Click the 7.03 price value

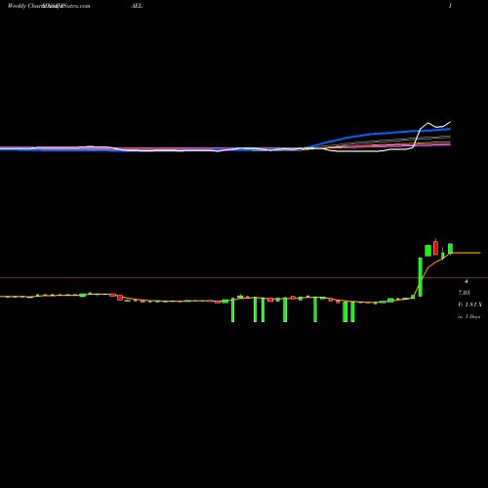tap(465, 293)
